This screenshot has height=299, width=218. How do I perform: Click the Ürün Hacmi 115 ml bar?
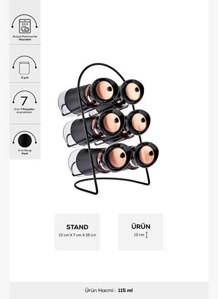109,290
